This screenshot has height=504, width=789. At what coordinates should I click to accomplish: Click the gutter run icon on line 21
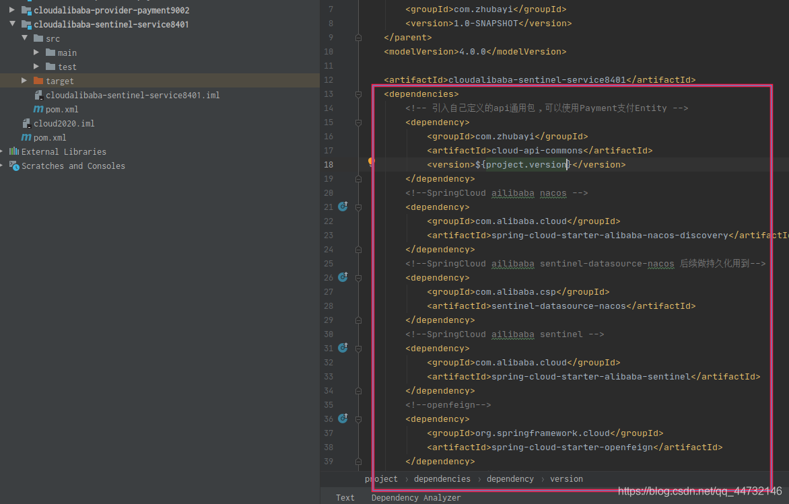(343, 207)
